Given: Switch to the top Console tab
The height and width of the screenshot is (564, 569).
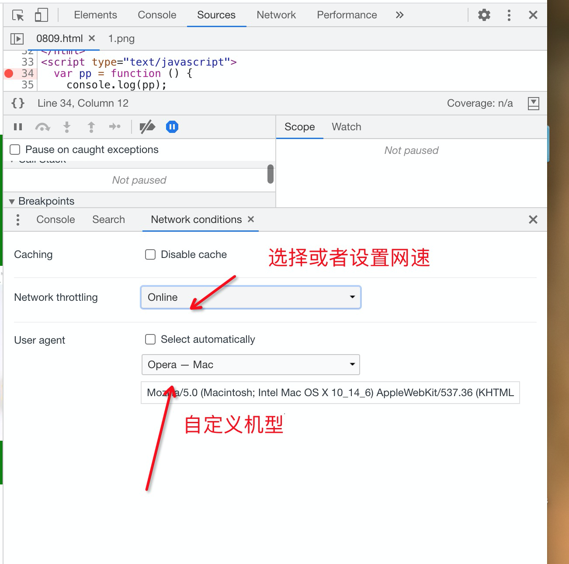Looking at the screenshot, I should (x=157, y=15).
